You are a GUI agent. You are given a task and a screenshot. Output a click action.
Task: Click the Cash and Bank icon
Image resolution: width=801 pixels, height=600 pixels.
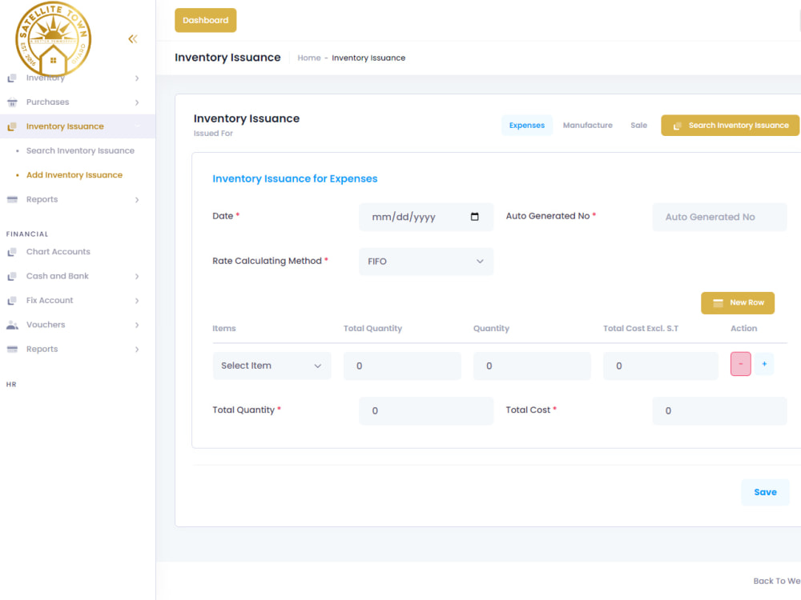(x=12, y=276)
